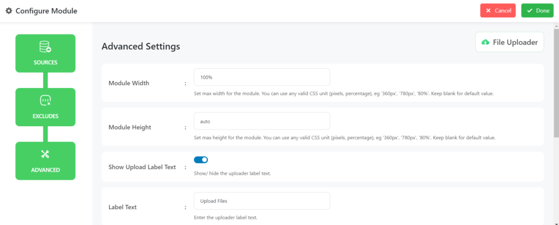Click the Excludes step icon

[45, 101]
